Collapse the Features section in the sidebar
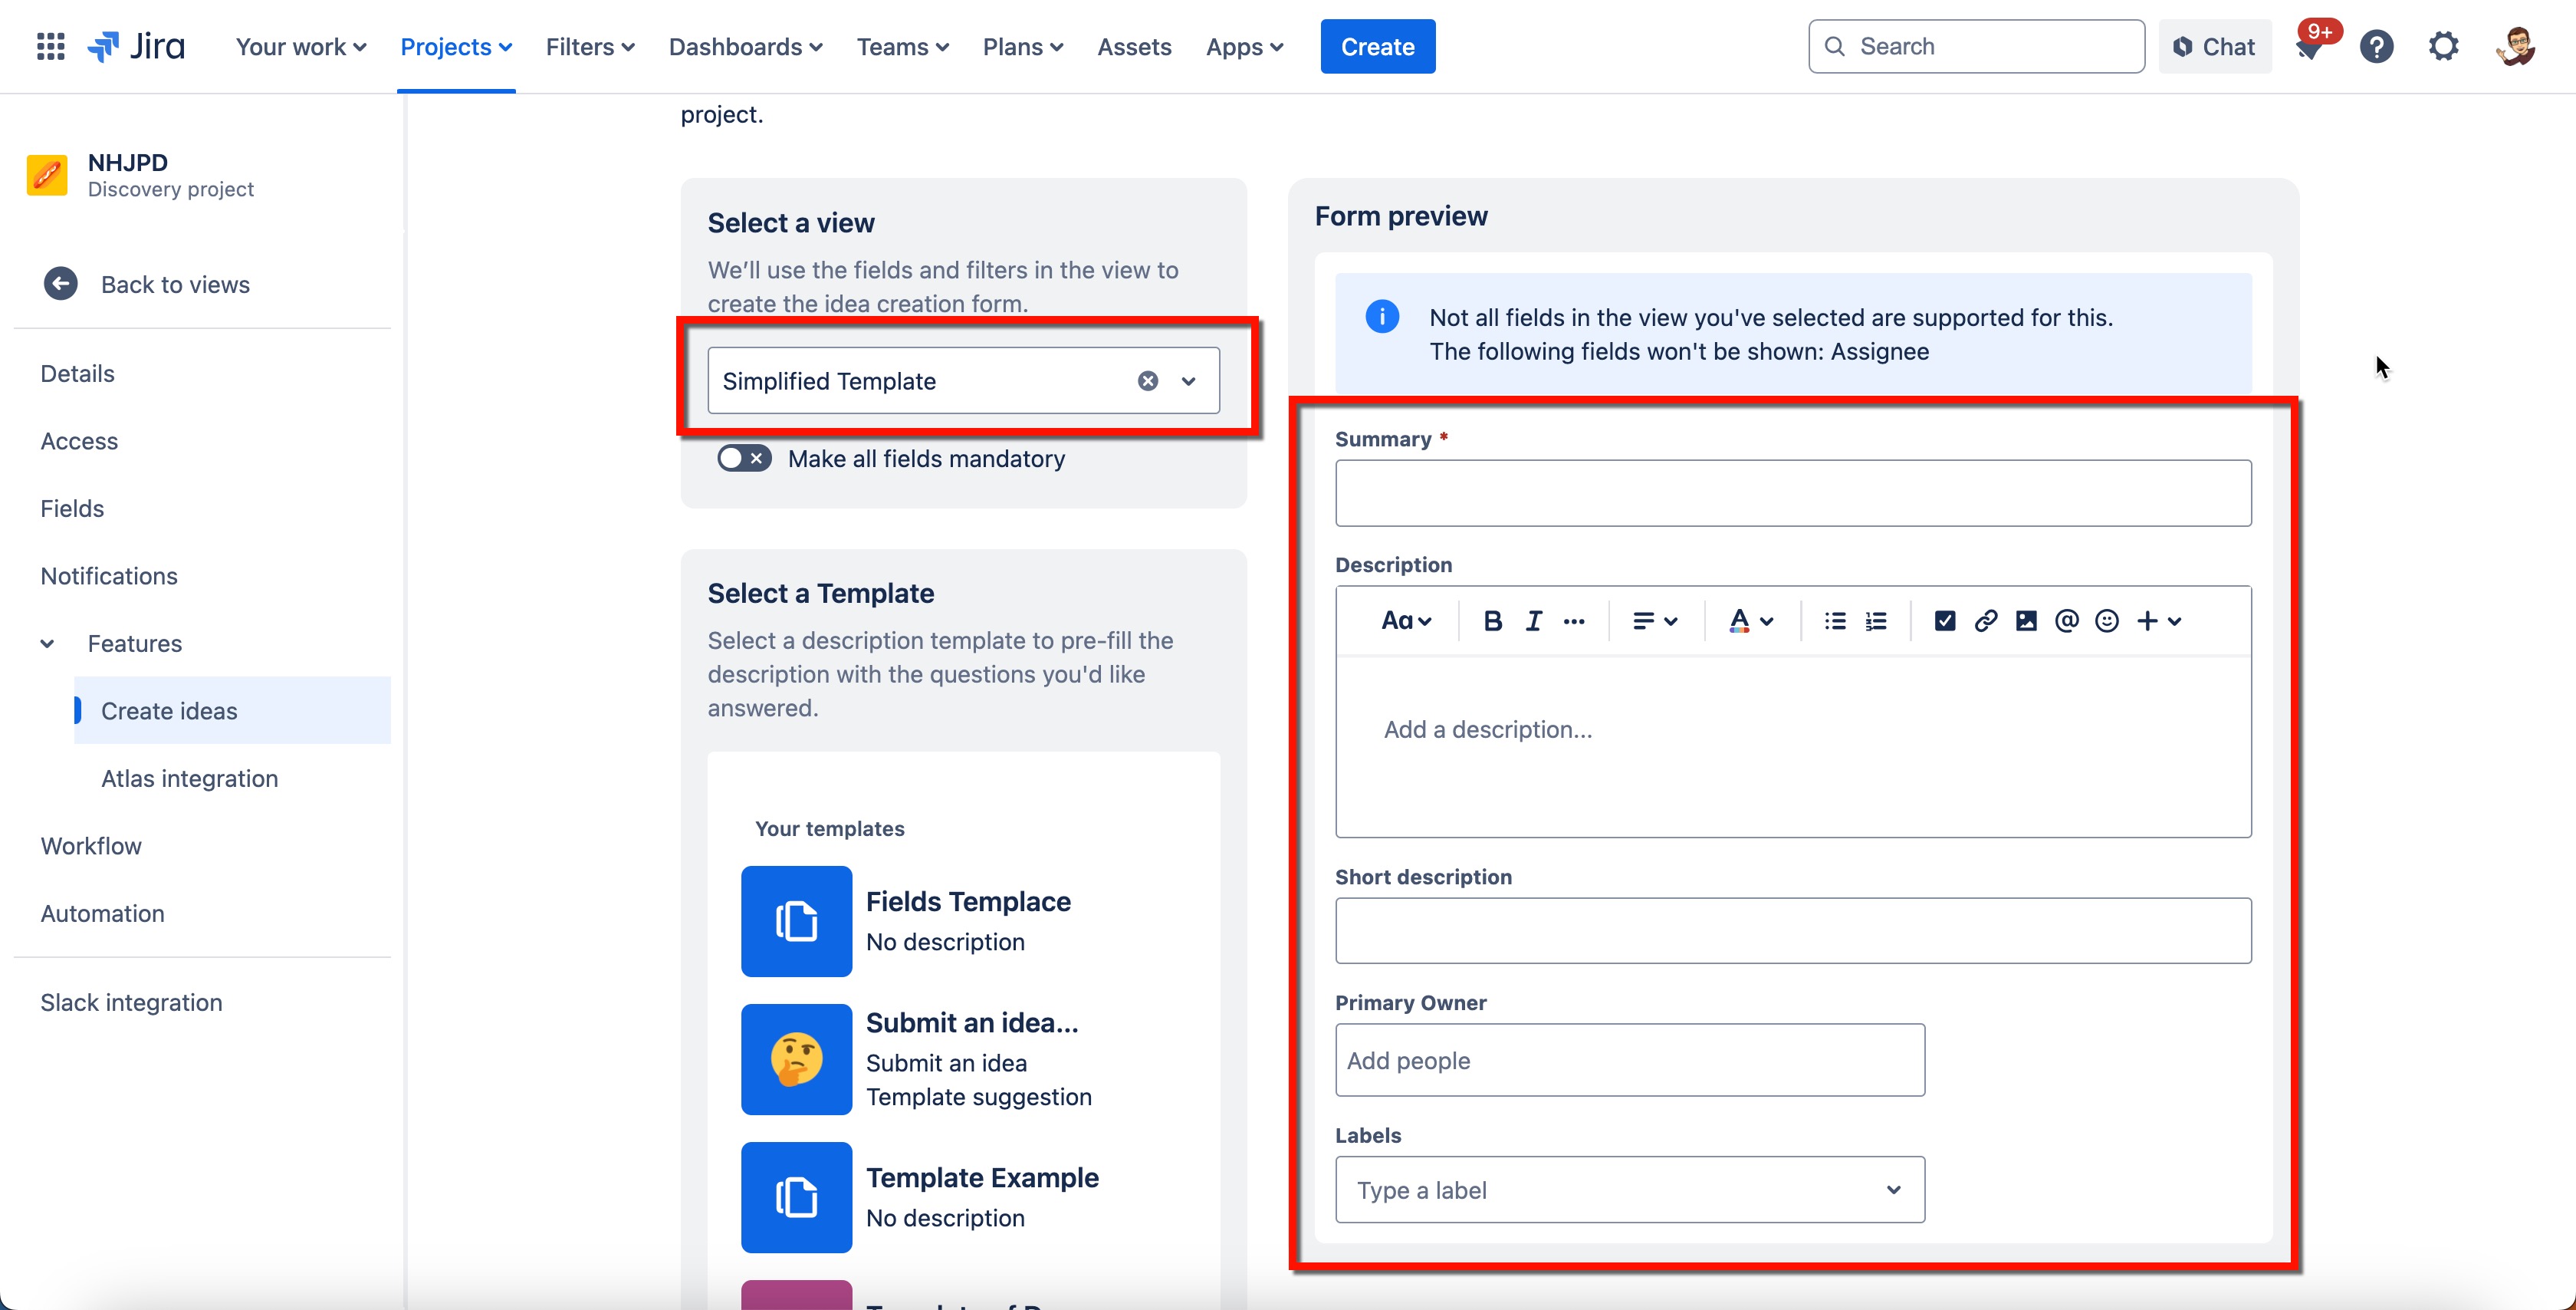 coord(47,643)
